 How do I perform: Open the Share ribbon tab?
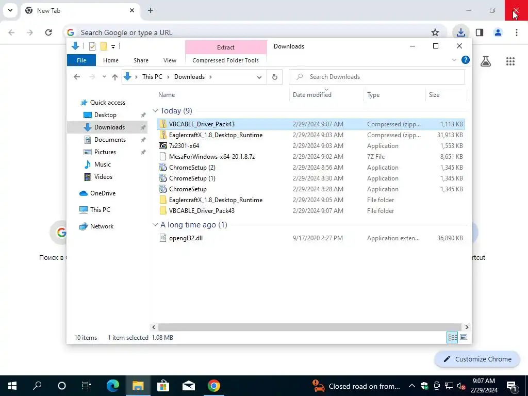141,60
